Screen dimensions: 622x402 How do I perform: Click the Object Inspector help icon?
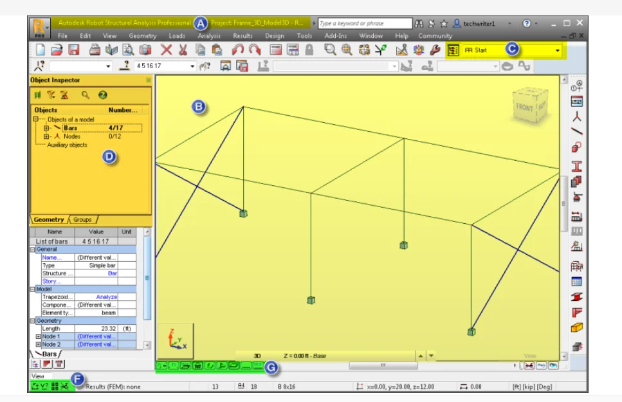point(103,95)
